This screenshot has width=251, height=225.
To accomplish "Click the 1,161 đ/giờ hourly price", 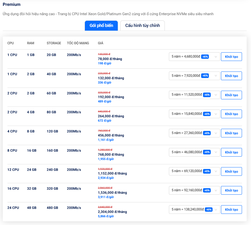I will click(106, 140).
